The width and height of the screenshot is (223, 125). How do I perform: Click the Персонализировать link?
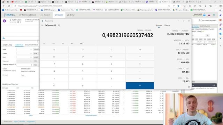(x=208, y=20)
